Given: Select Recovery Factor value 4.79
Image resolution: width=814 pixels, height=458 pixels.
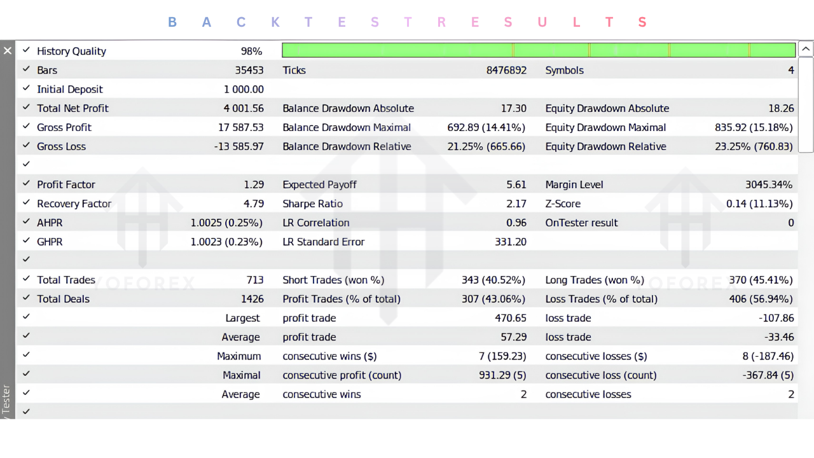Looking at the screenshot, I should point(254,204).
